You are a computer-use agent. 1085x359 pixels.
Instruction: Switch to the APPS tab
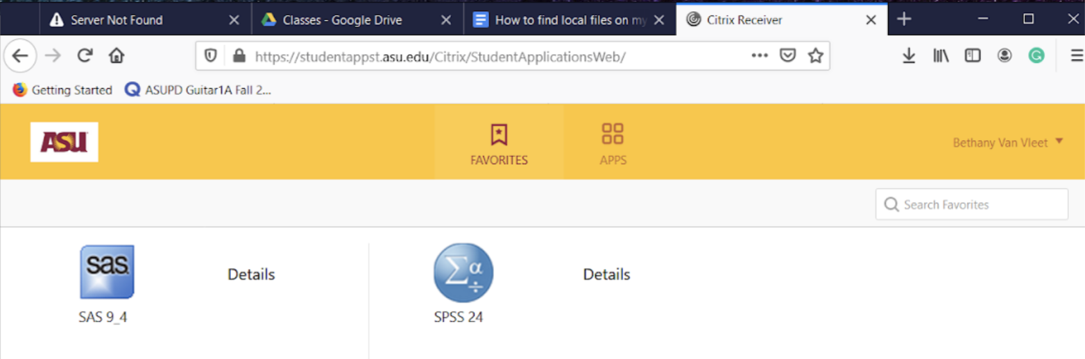click(x=613, y=143)
